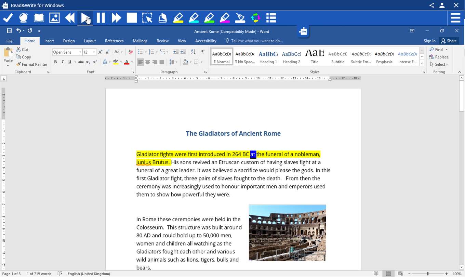Viewport: 465px width, 277px height.
Task: Toggle Align Right
Action: [x=155, y=62]
